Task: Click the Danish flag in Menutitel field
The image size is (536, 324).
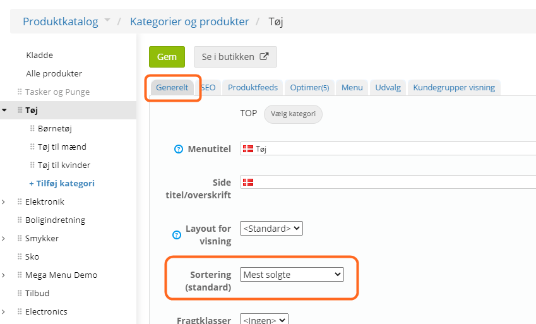Action: [x=248, y=149]
